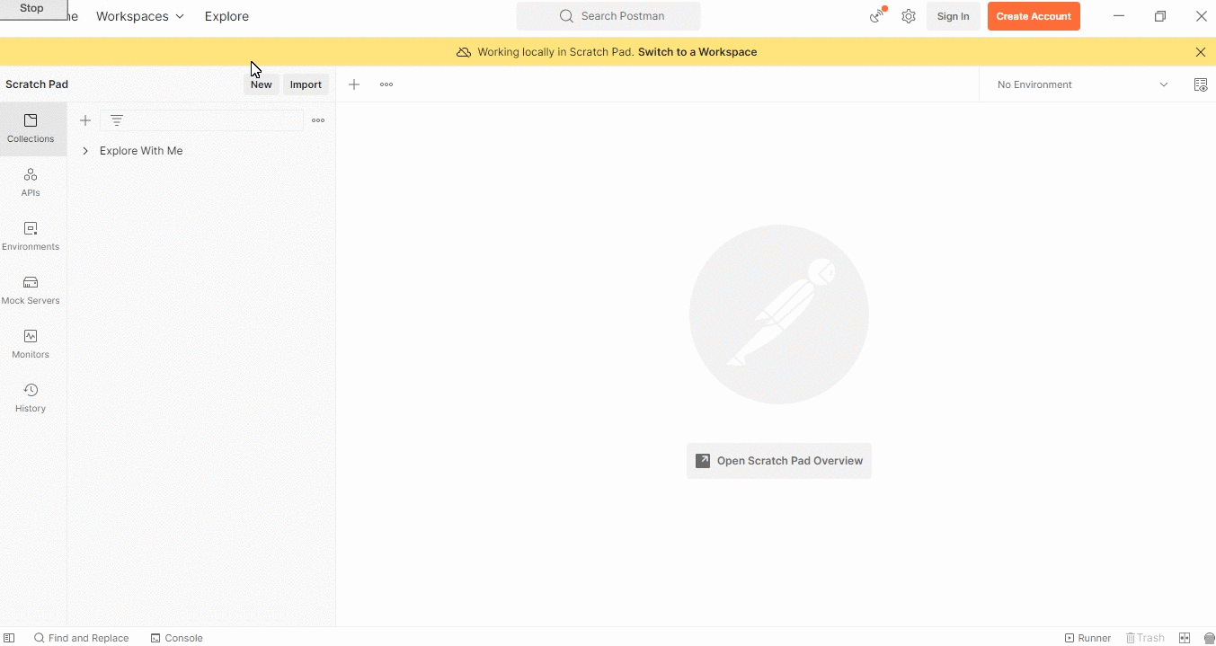
Task: Open the Collections sidebar tab
Action: click(32, 129)
